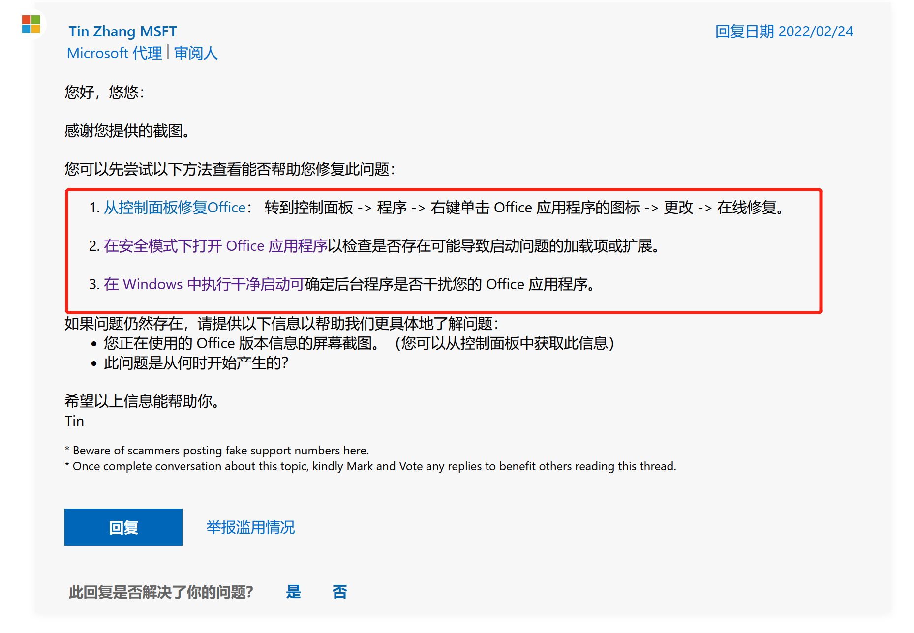This screenshot has height=633, width=914.
Task: Click 举报滥用情况 link
Action: pos(250,527)
